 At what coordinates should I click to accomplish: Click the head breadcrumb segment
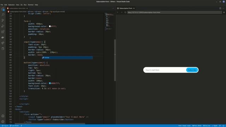(38, 12)
